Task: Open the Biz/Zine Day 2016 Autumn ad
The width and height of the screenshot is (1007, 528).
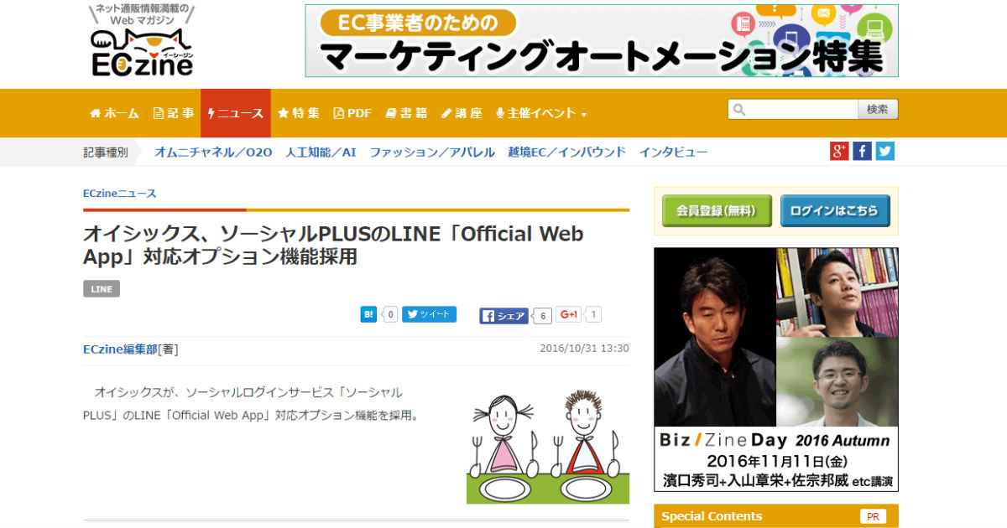Action: pyautogui.click(x=776, y=370)
